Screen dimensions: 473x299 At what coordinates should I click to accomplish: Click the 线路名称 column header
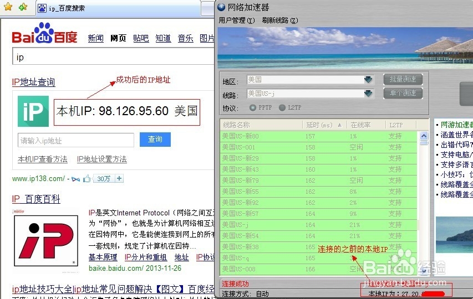[262, 125]
